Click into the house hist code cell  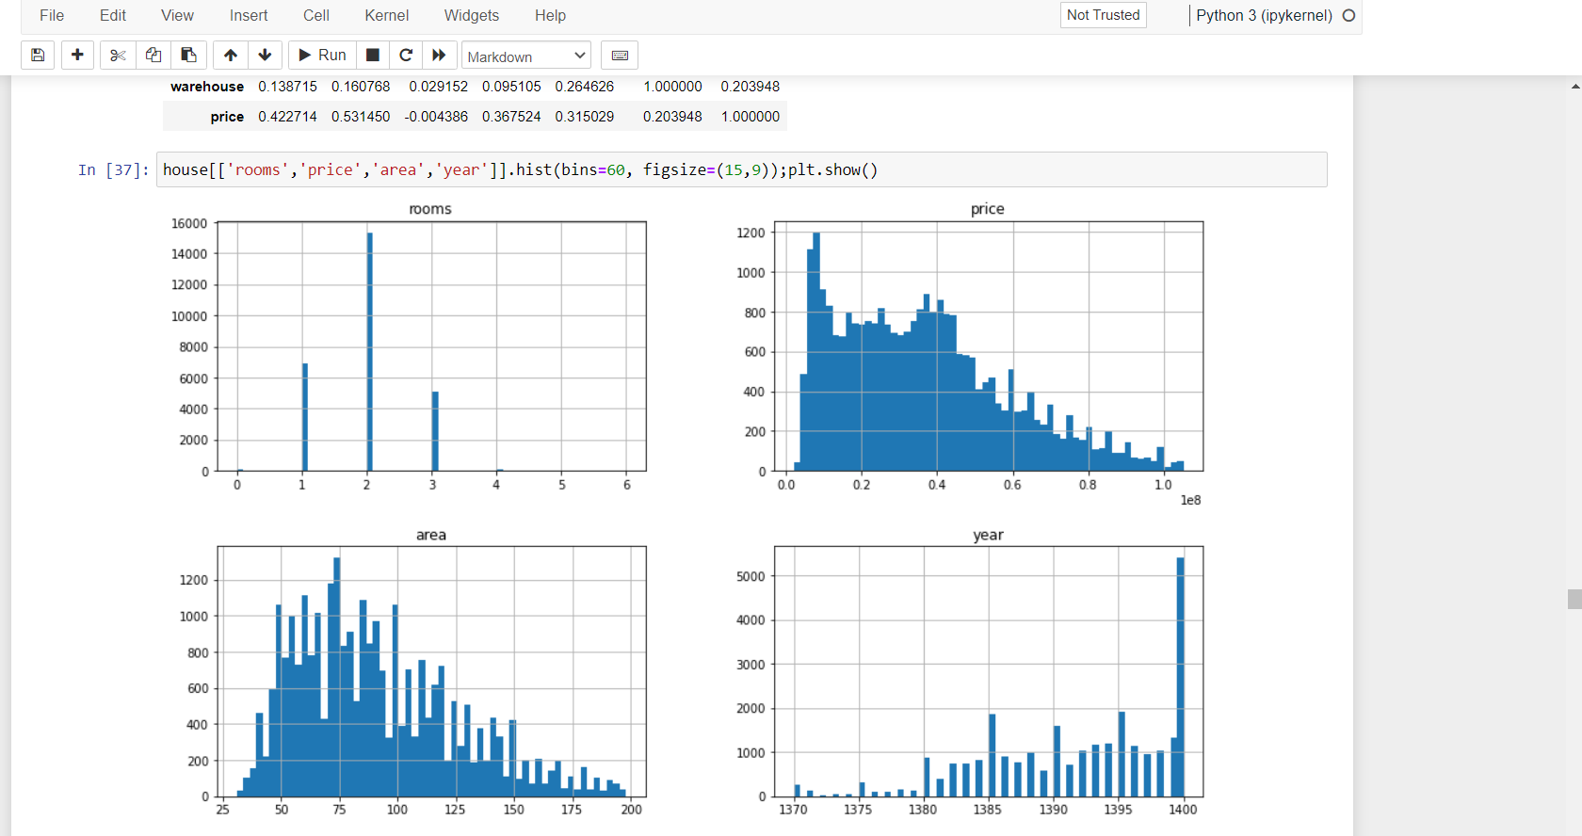coord(742,169)
